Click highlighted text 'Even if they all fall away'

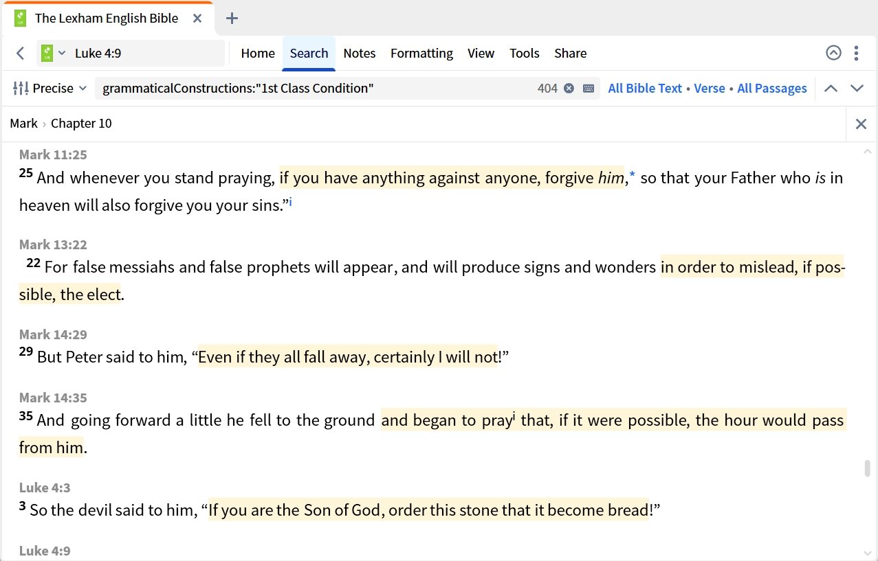pos(285,358)
